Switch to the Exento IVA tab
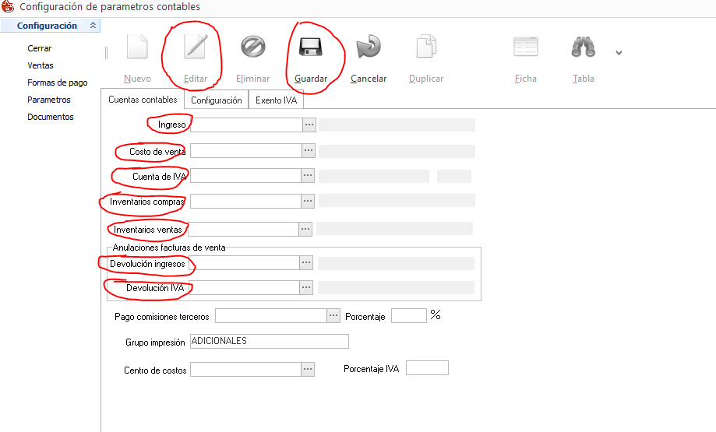This screenshot has width=716, height=432. (x=276, y=100)
